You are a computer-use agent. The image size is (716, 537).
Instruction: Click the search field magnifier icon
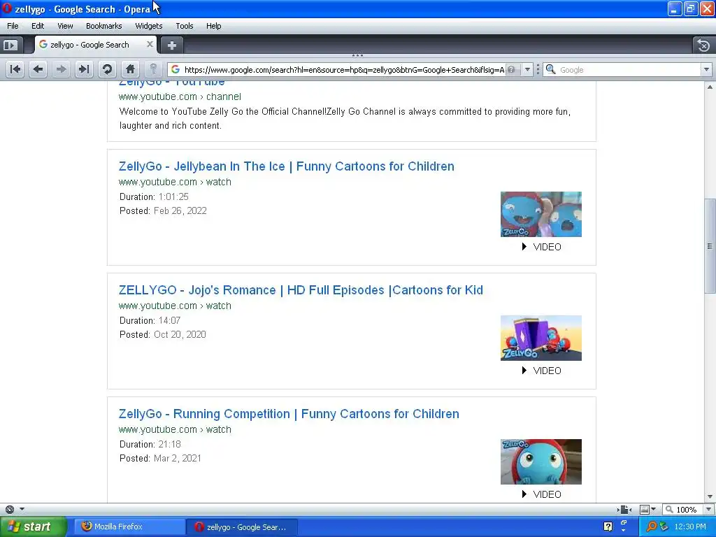coord(551,69)
